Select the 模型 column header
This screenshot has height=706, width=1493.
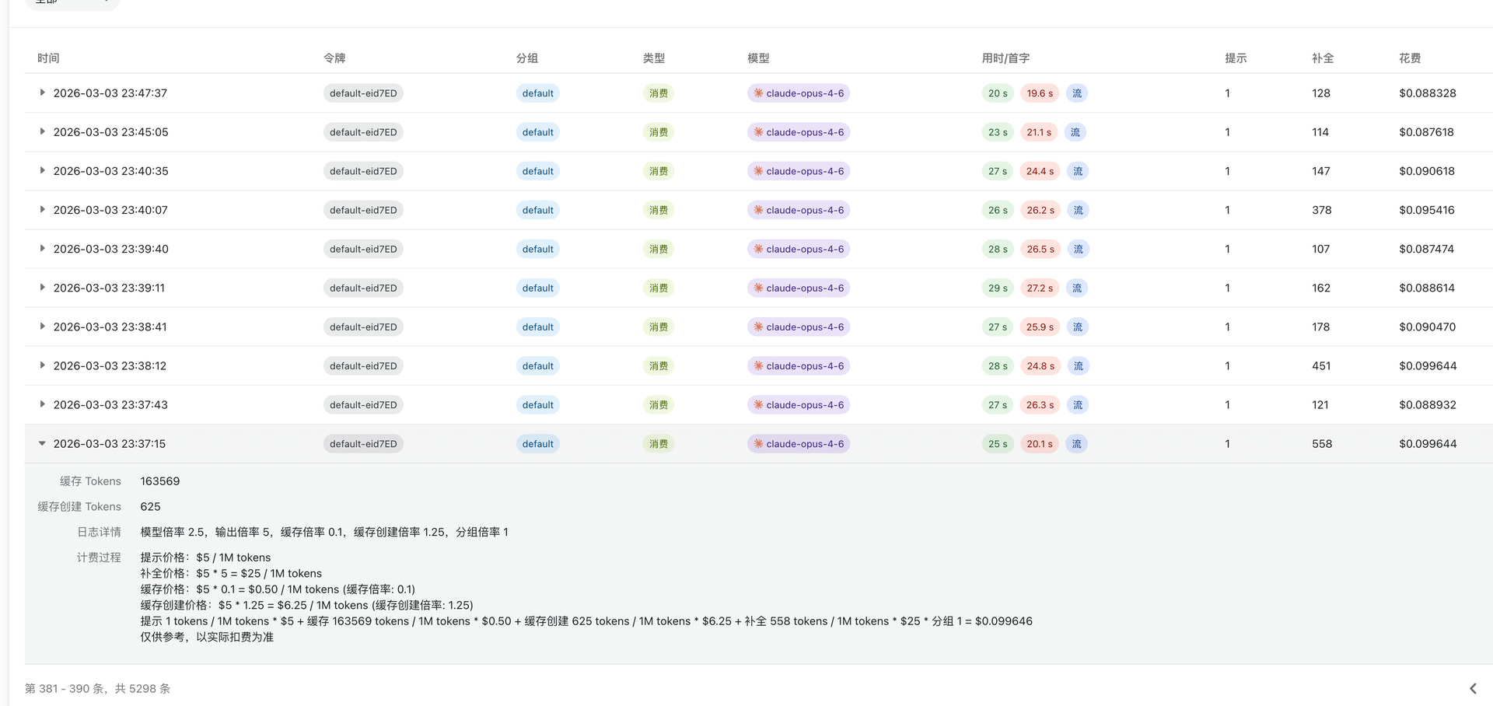[x=758, y=58]
